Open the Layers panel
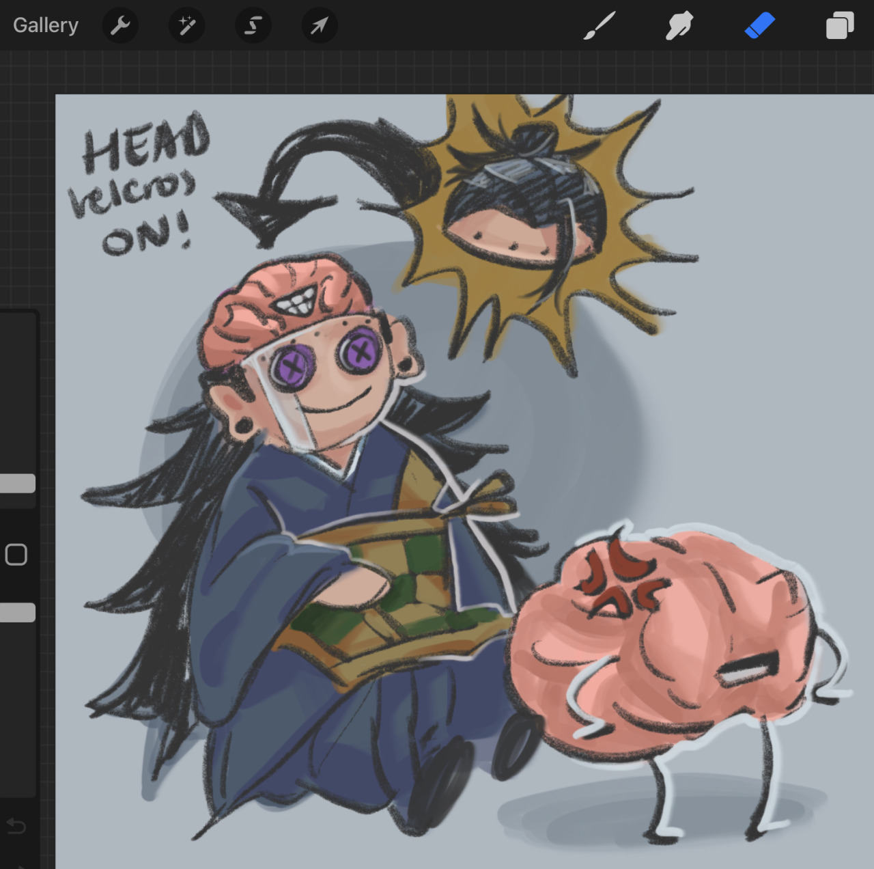 click(839, 26)
